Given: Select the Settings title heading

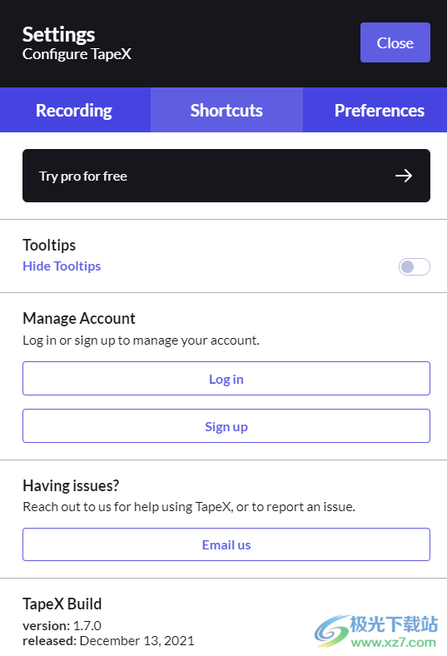Looking at the screenshot, I should click(59, 34).
